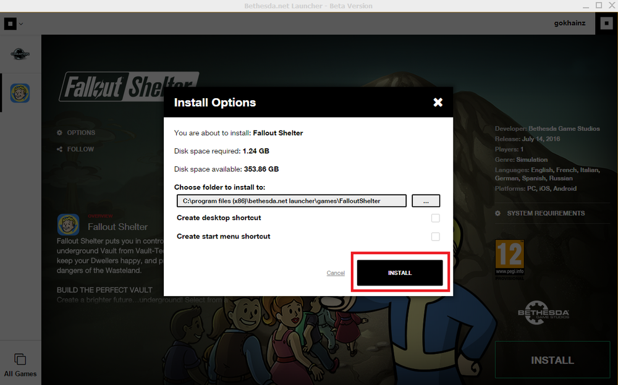Cancel the Install Options dialog
This screenshot has width=618, height=385.
336,273
